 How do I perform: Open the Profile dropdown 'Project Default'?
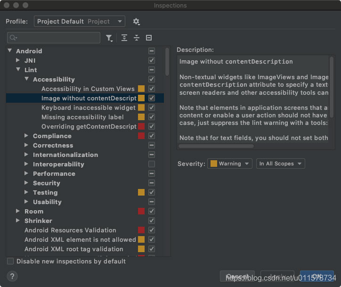click(x=80, y=22)
